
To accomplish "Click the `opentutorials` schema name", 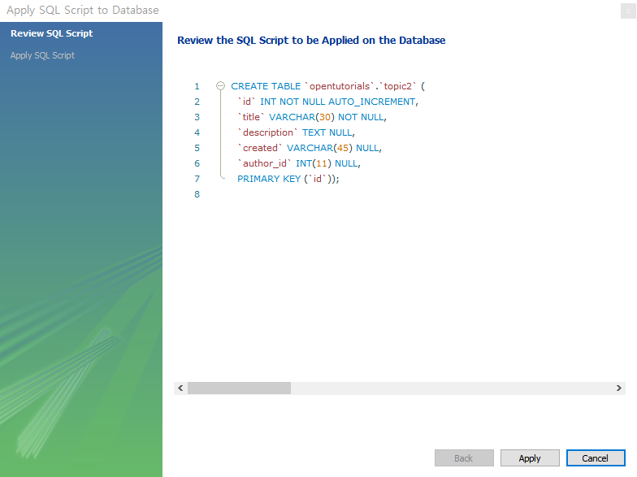I will [340, 86].
